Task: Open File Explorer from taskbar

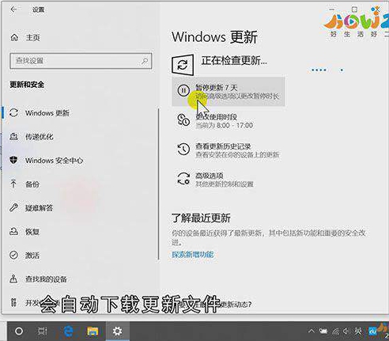Action: point(93,331)
